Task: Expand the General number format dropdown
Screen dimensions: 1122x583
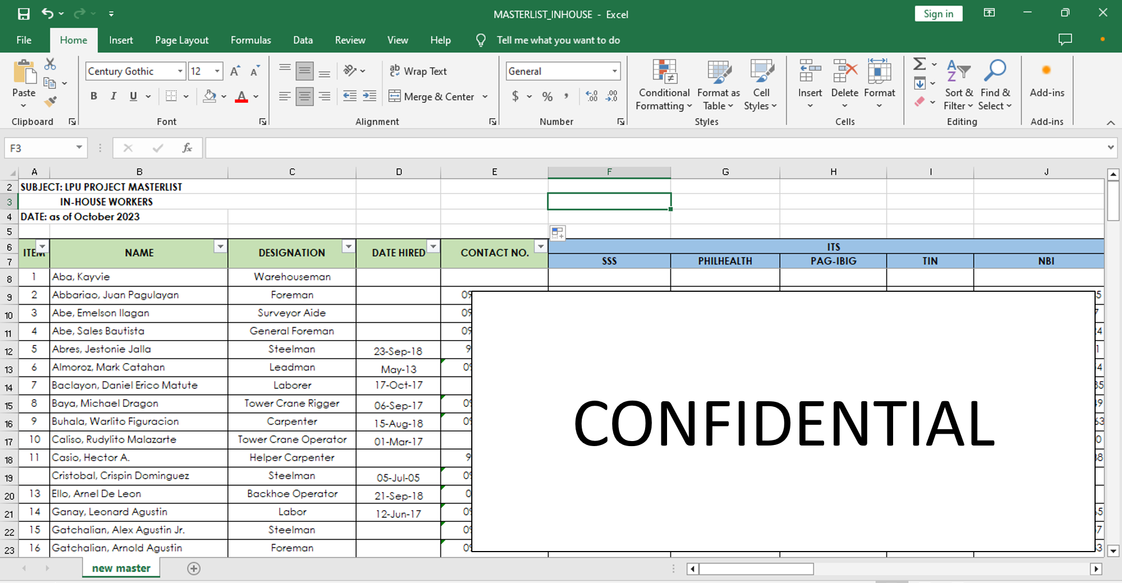Action: click(615, 71)
